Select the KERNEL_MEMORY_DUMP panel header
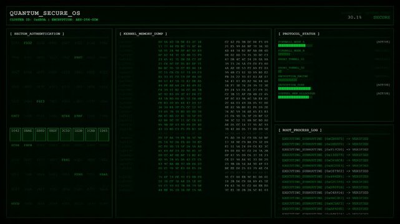 pyautogui.click(x=143, y=34)
